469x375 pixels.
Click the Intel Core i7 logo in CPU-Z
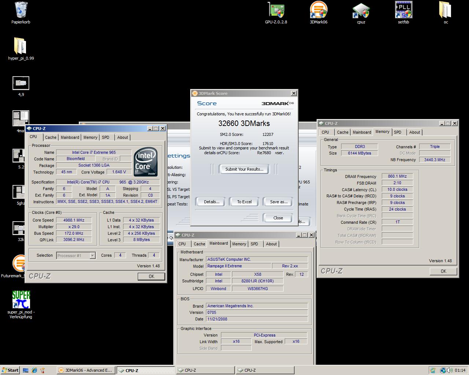click(x=146, y=162)
